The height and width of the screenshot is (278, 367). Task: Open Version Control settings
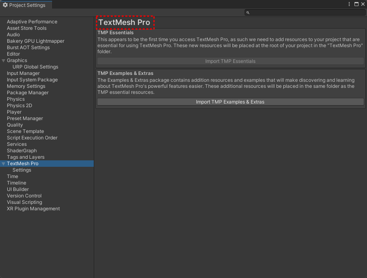tap(24, 196)
